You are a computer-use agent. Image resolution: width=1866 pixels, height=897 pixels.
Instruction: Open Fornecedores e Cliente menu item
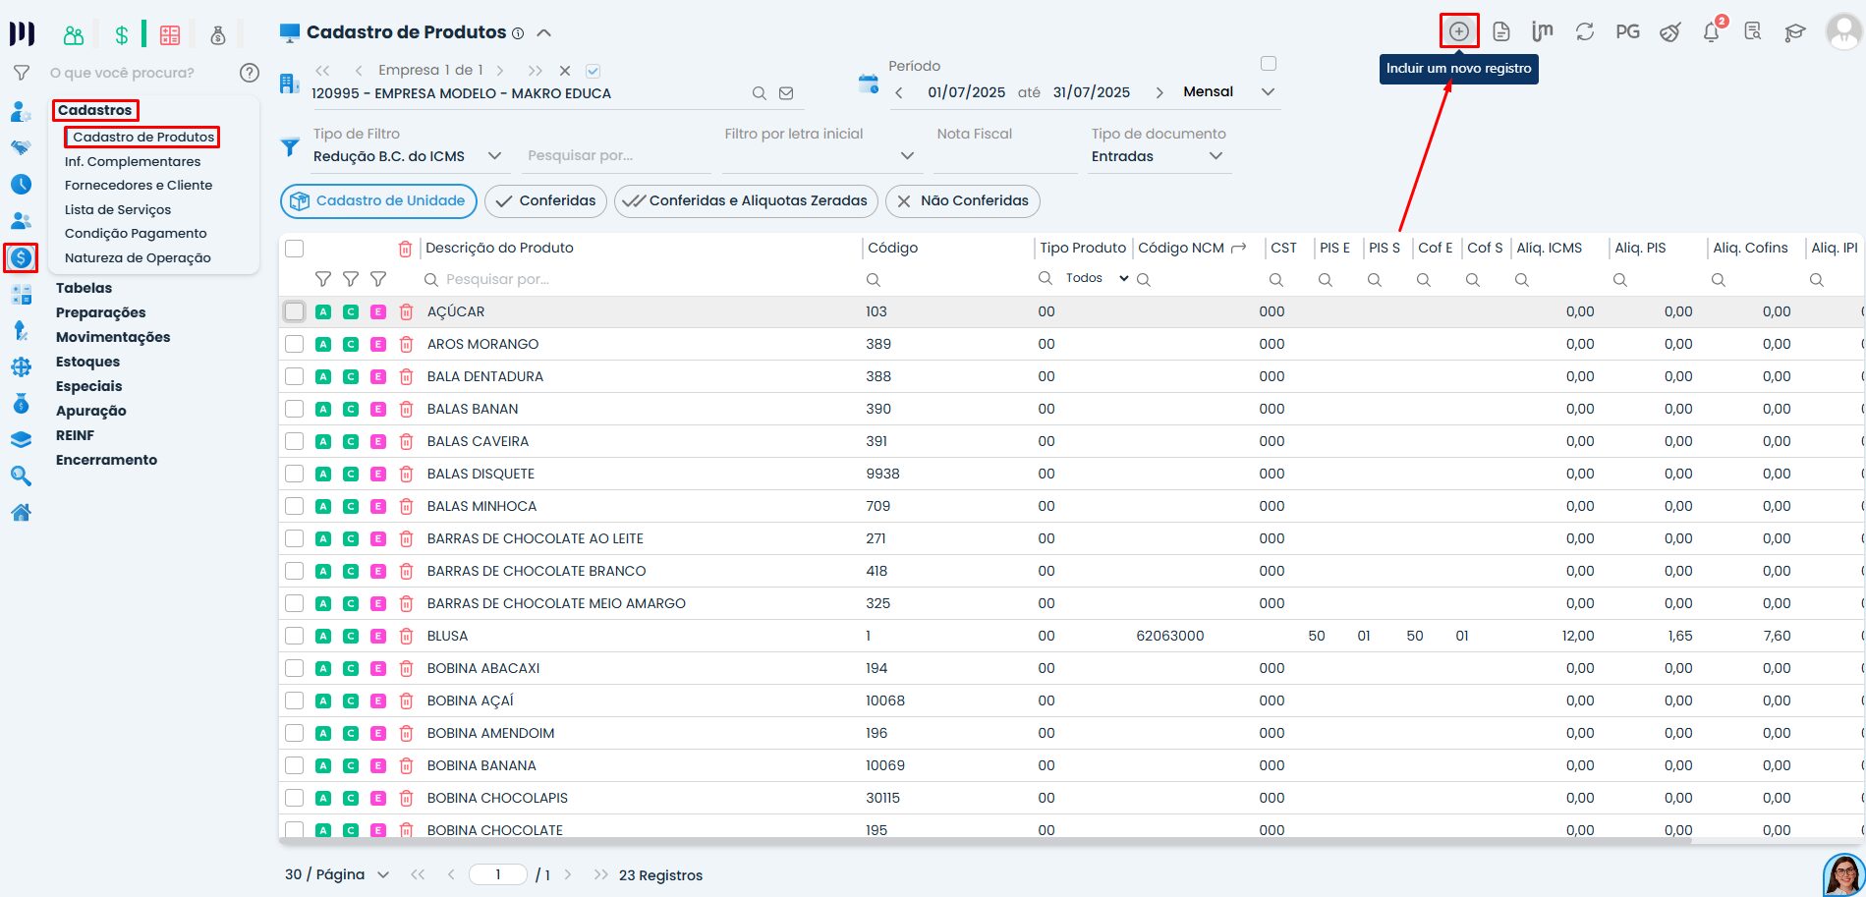point(139,185)
